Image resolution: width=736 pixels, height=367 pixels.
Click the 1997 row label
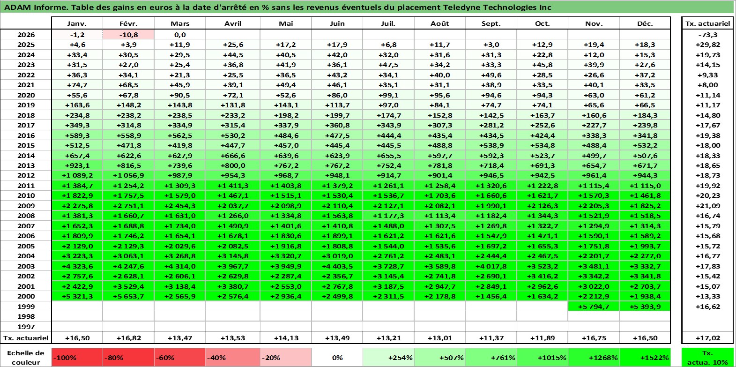point(26,327)
